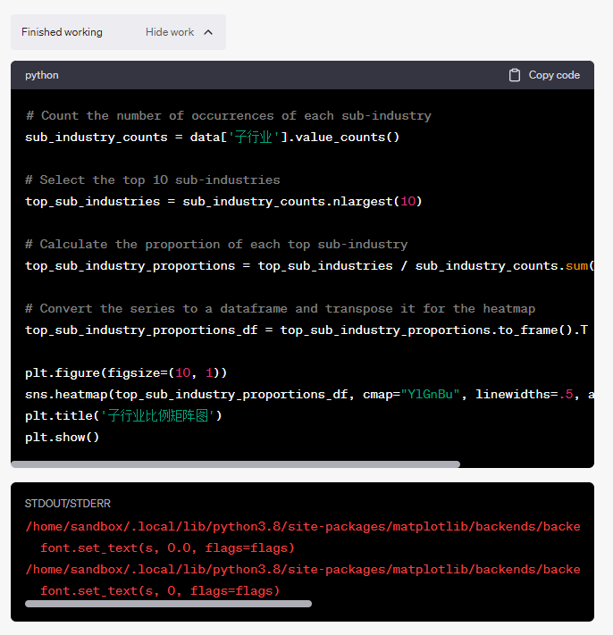613x635 pixels.
Task: Click the python language label in header
Action: (42, 75)
